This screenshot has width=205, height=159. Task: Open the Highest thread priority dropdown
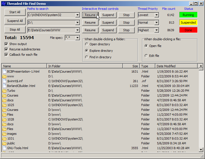pyautogui.click(x=157, y=30)
